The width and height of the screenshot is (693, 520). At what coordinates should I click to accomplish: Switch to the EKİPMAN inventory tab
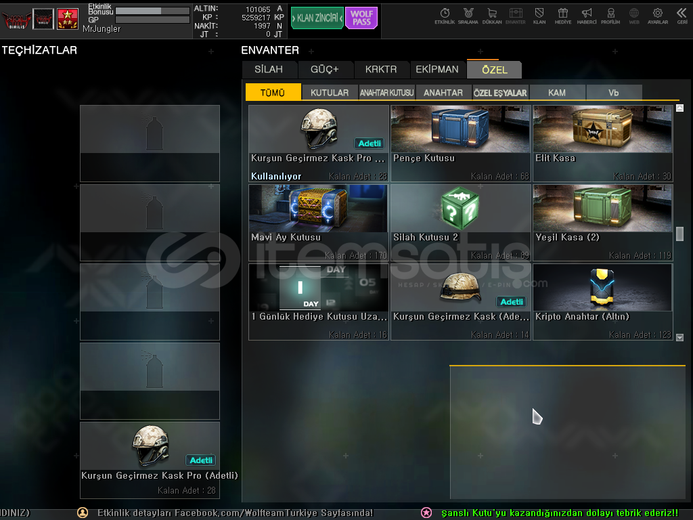(x=437, y=69)
